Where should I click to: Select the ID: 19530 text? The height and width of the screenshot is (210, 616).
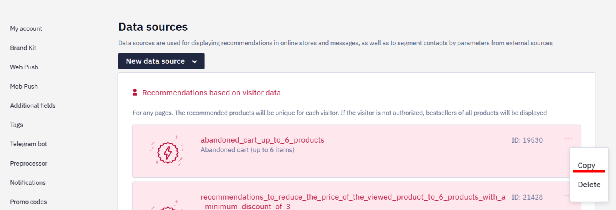pyautogui.click(x=527, y=140)
